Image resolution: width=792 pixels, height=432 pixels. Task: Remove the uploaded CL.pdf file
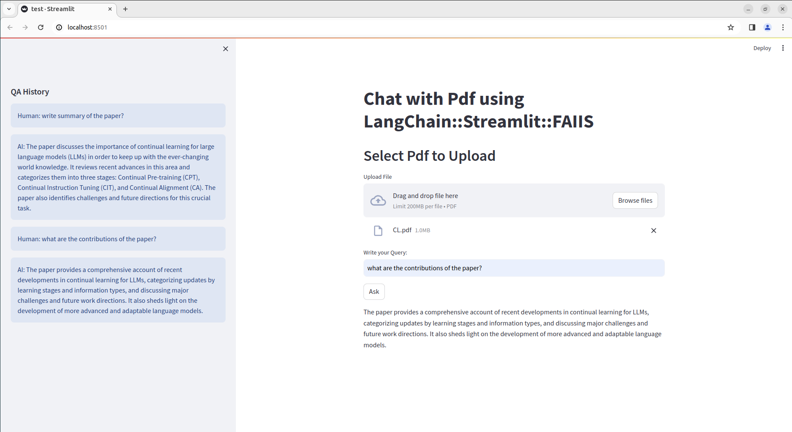pyautogui.click(x=654, y=231)
